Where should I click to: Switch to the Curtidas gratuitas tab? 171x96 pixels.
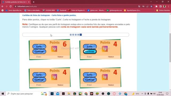[x=16, y=2]
